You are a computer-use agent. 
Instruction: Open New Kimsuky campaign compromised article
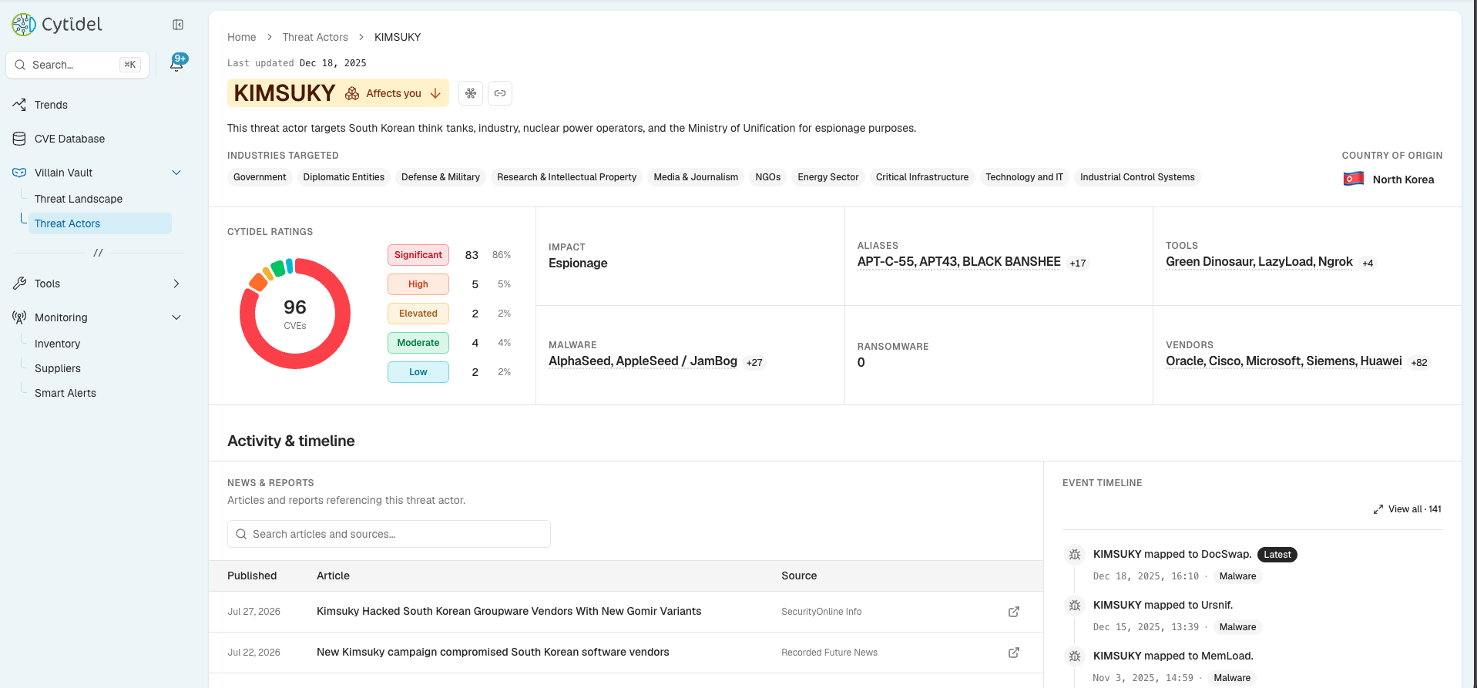point(492,652)
